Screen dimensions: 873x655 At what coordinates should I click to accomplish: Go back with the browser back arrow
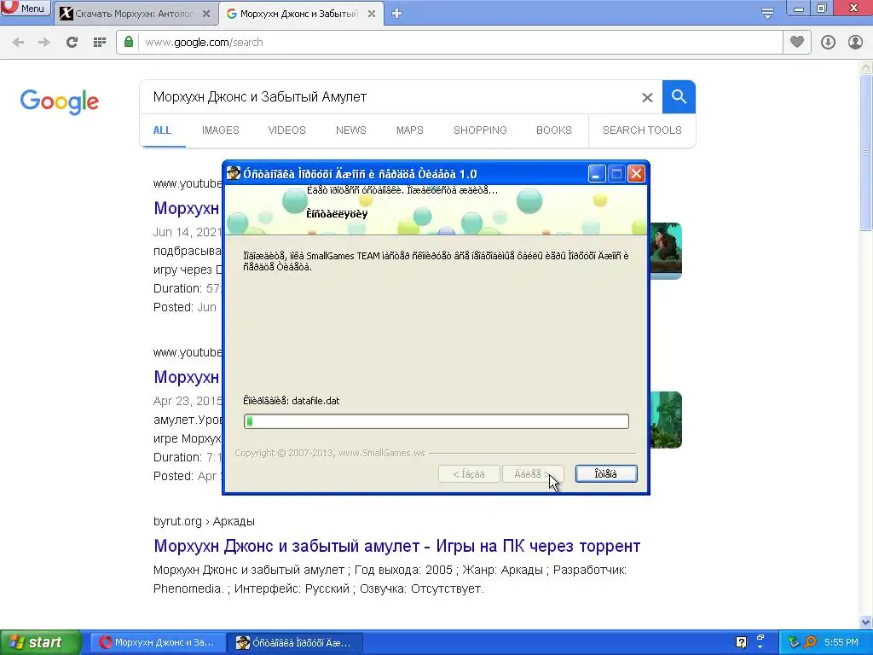click(x=18, y=43)
